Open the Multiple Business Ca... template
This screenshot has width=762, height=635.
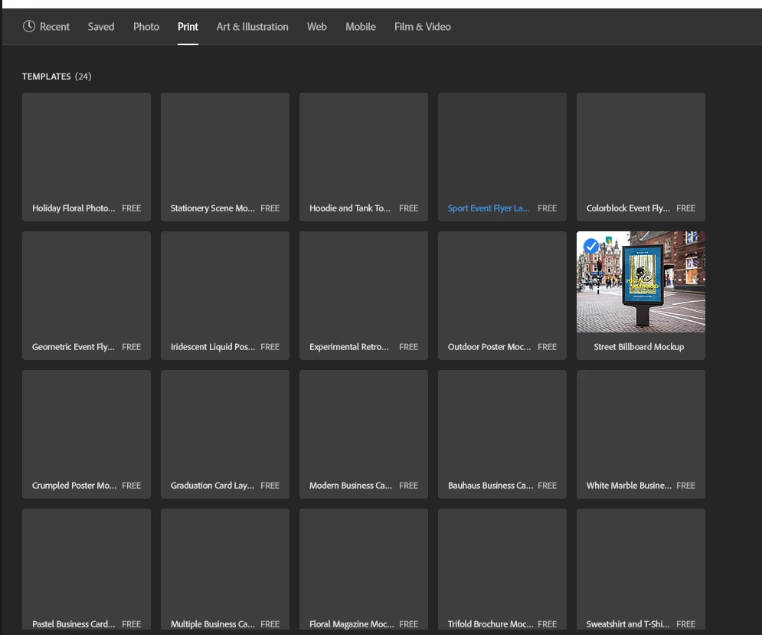tap(225, 569)
